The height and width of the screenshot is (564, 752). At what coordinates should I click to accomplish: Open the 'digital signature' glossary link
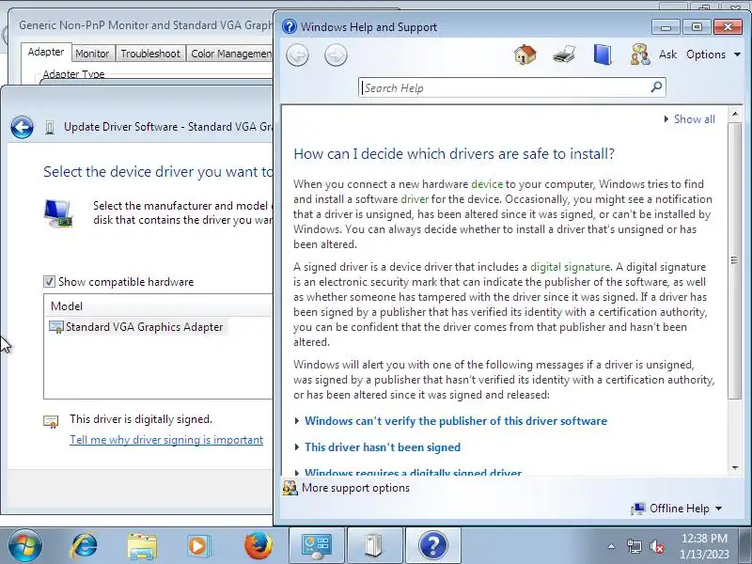coord(570,267)
